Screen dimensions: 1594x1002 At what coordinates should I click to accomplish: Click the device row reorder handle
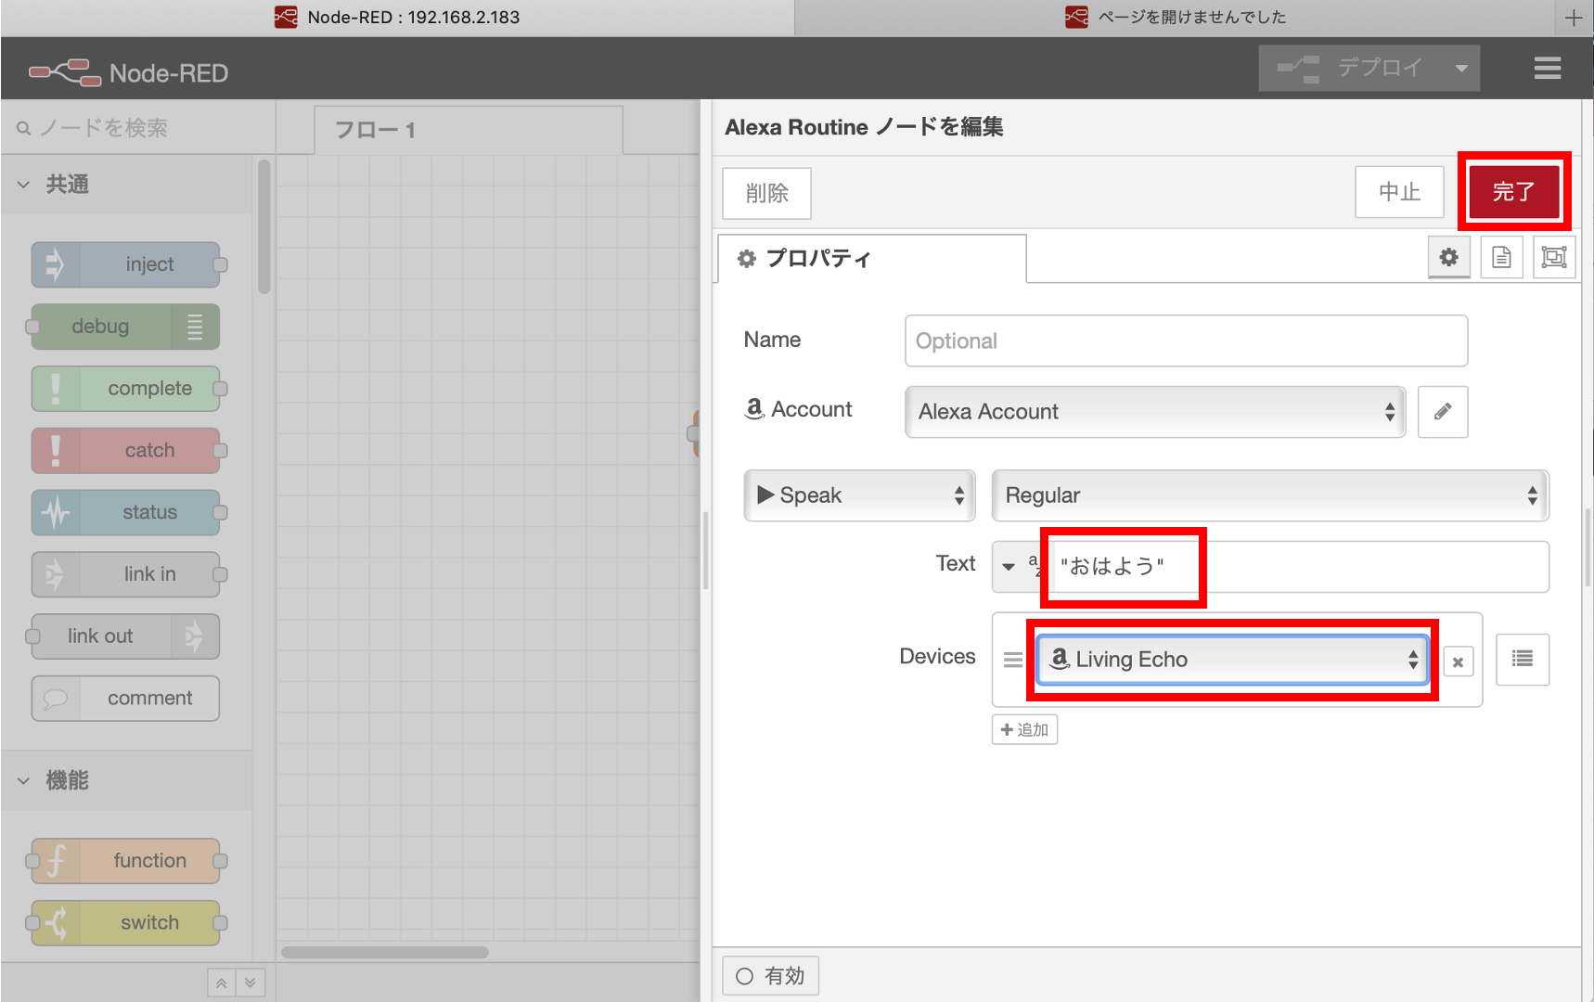pos(1013,660)
